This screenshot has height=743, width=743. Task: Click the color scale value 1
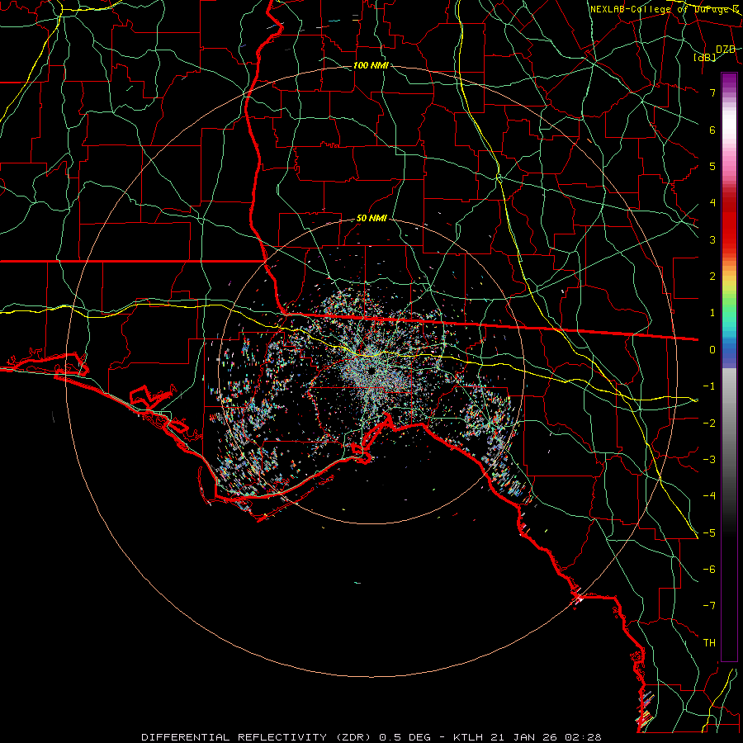pyautogui.click(x=712, y=313)
